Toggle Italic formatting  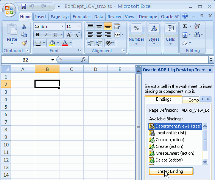click(46, 35)
